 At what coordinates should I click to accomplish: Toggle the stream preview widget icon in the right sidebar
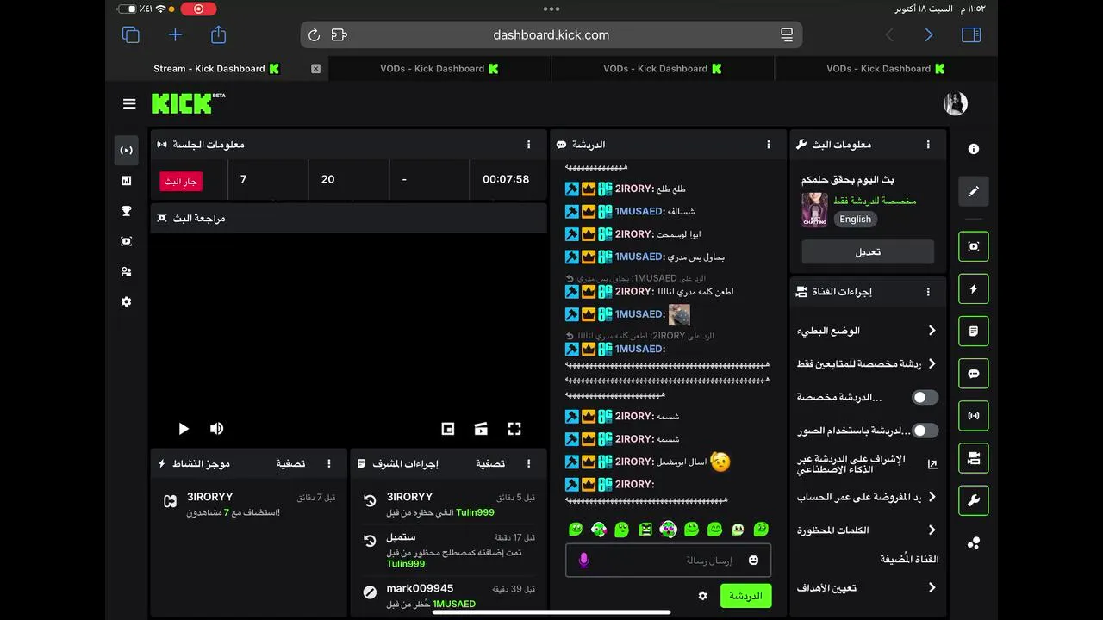(973, 246)
